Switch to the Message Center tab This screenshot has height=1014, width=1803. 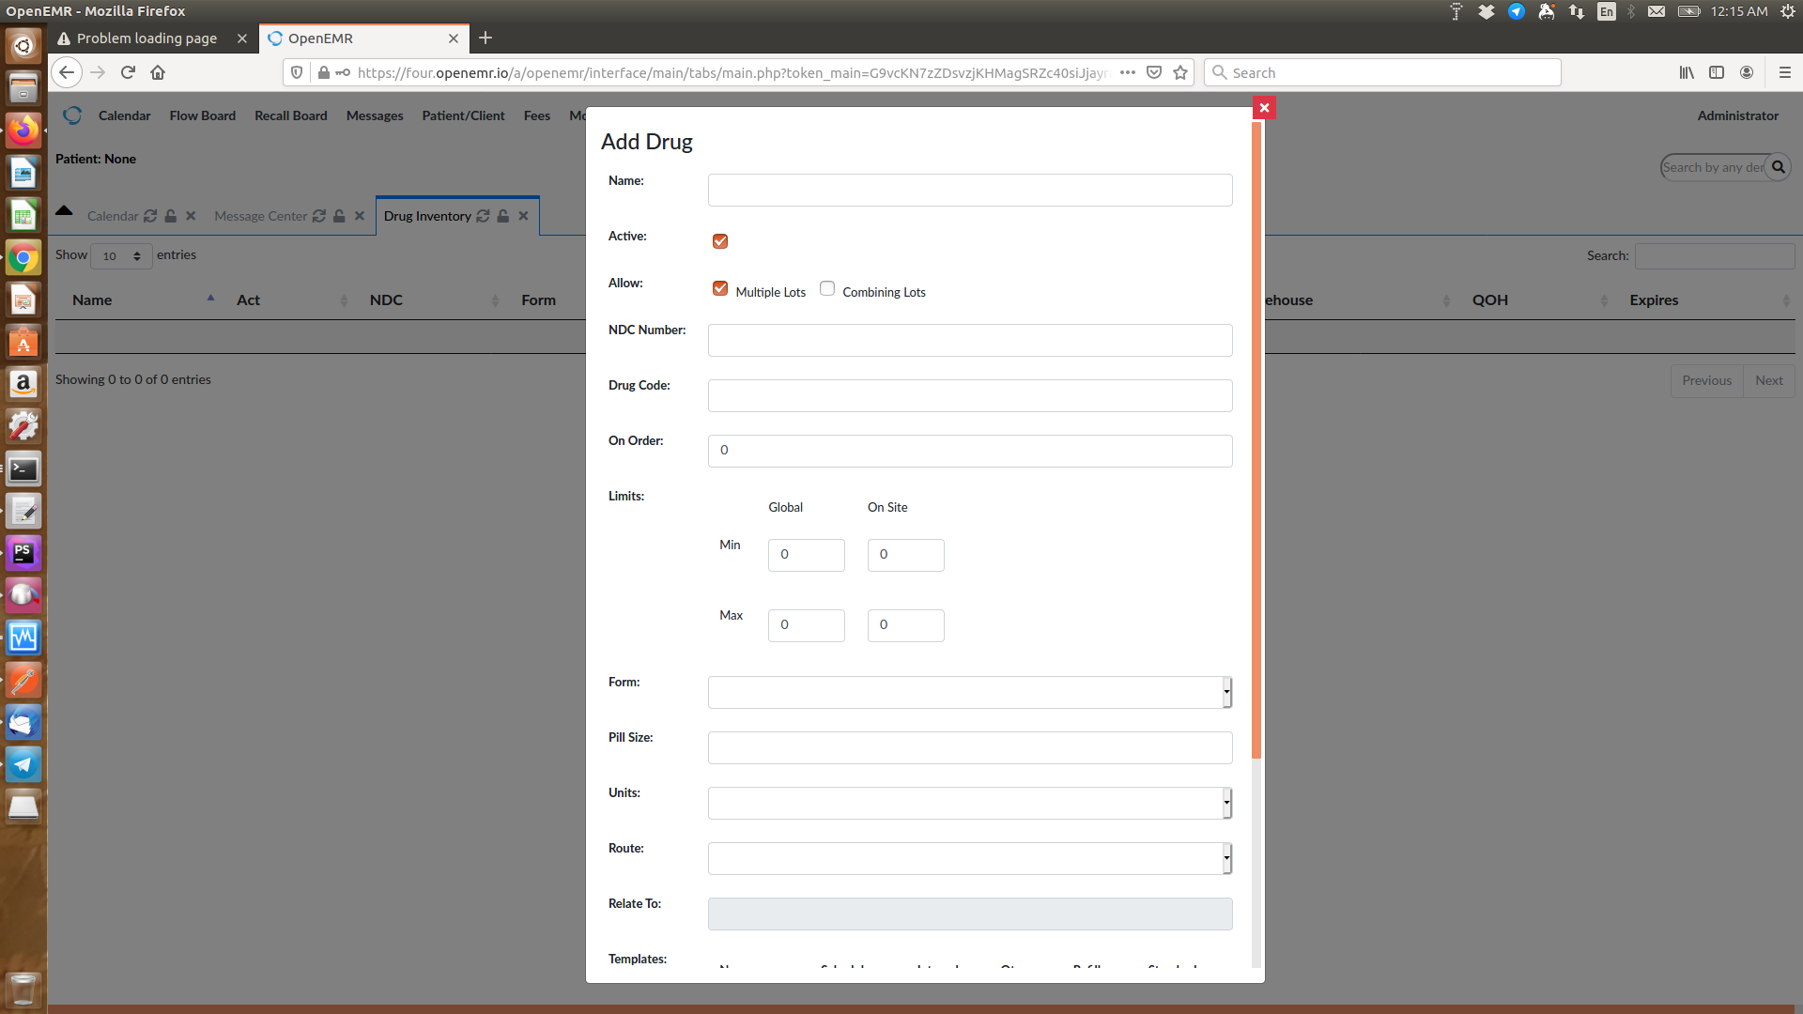(260, 216)
